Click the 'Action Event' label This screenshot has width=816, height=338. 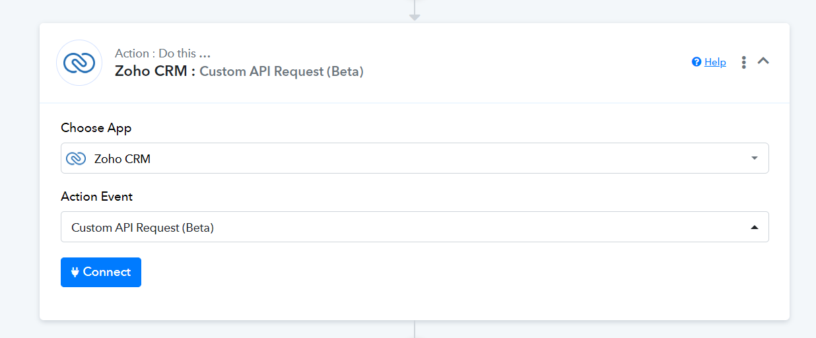click(x=97, y=197)
